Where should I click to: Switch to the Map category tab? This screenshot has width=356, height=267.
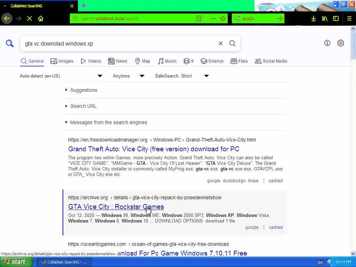143,61
